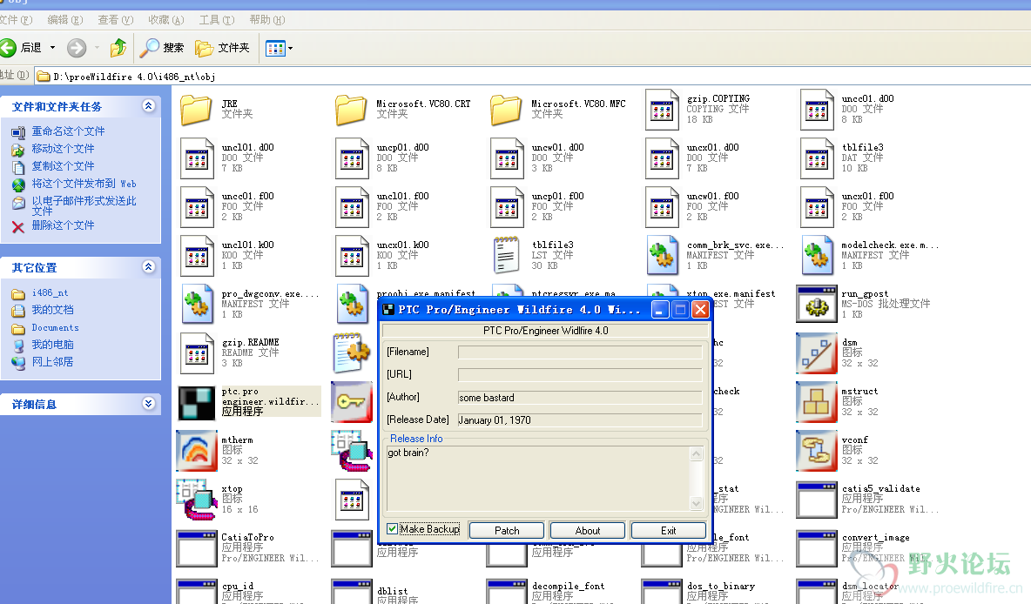Click Release Info scrollbar up arrow
The image size is (1031, 604).
(x=697, y=453)
